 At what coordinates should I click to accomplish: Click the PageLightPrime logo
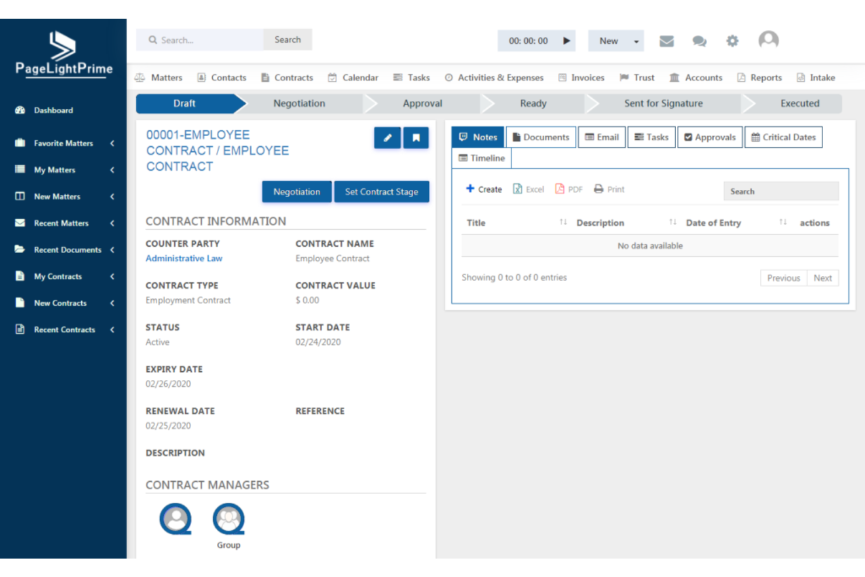point(64,54)
